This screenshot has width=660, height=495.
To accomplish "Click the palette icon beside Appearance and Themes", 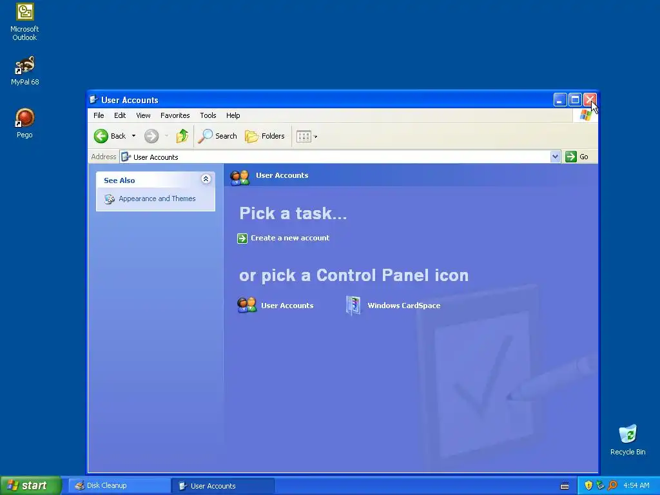I will pyautogui.click(x=110, y=199).
